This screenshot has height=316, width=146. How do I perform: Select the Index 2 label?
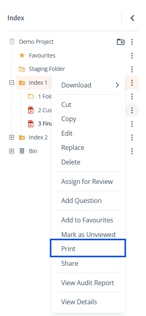(38, 137)
